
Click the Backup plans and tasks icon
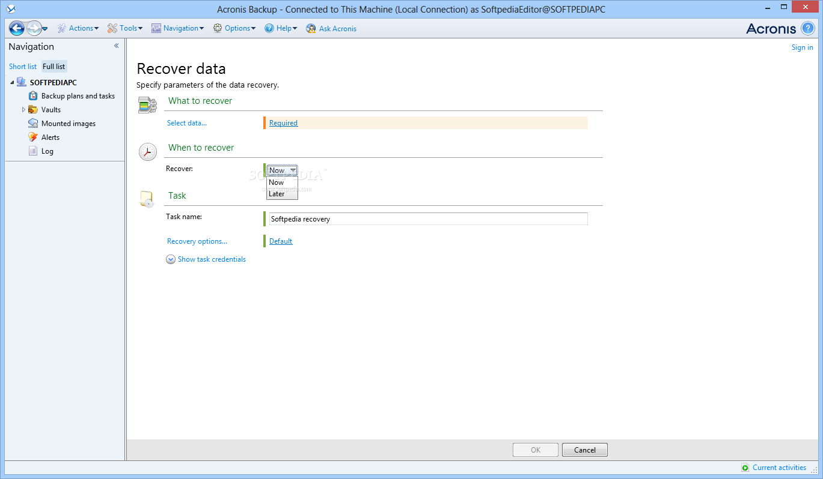(33, 96)
